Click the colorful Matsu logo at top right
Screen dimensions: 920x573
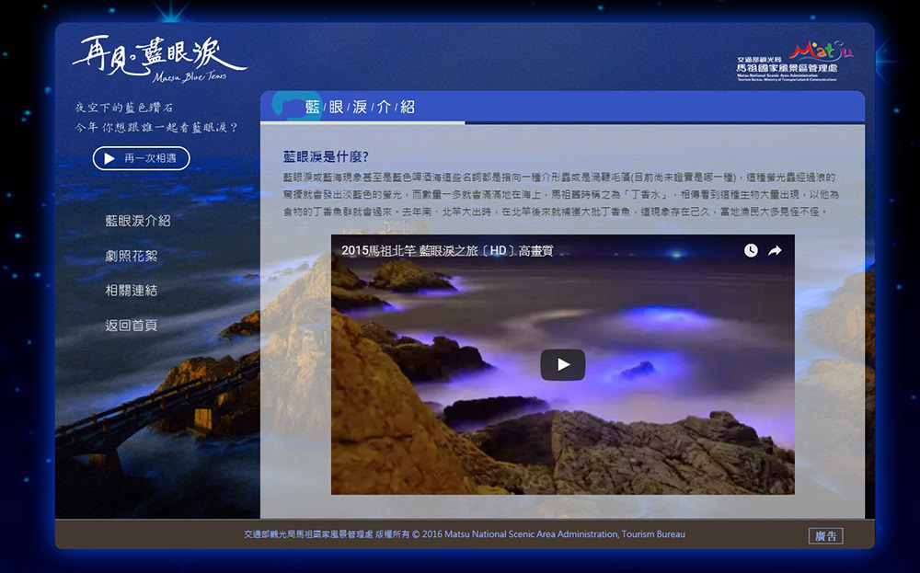click(821, 49)
